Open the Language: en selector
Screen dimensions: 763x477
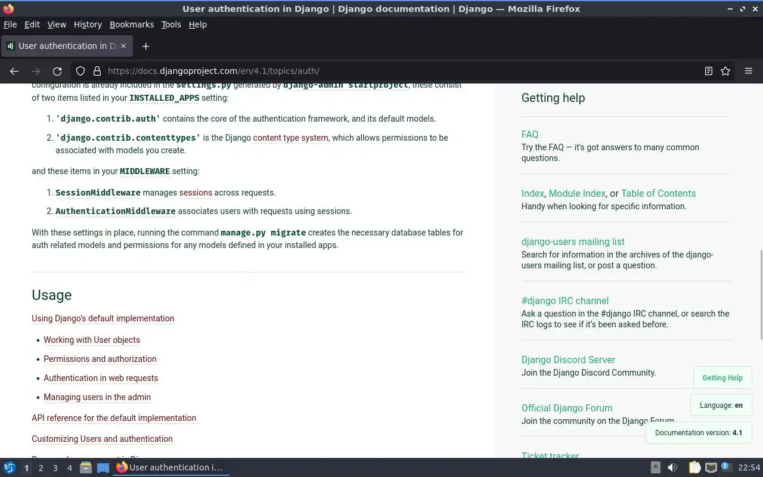point(721,405)
